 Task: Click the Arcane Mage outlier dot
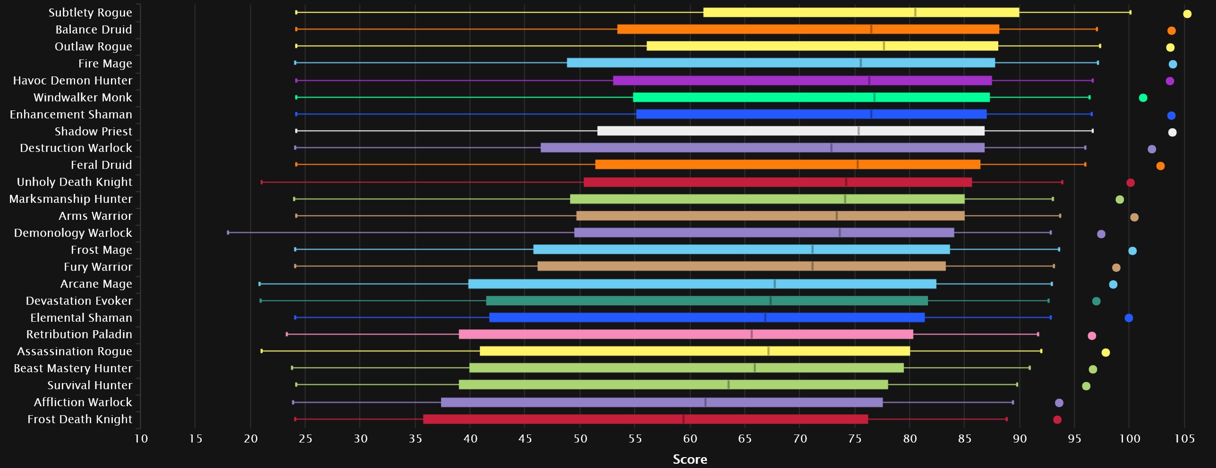pos(1113,284)
